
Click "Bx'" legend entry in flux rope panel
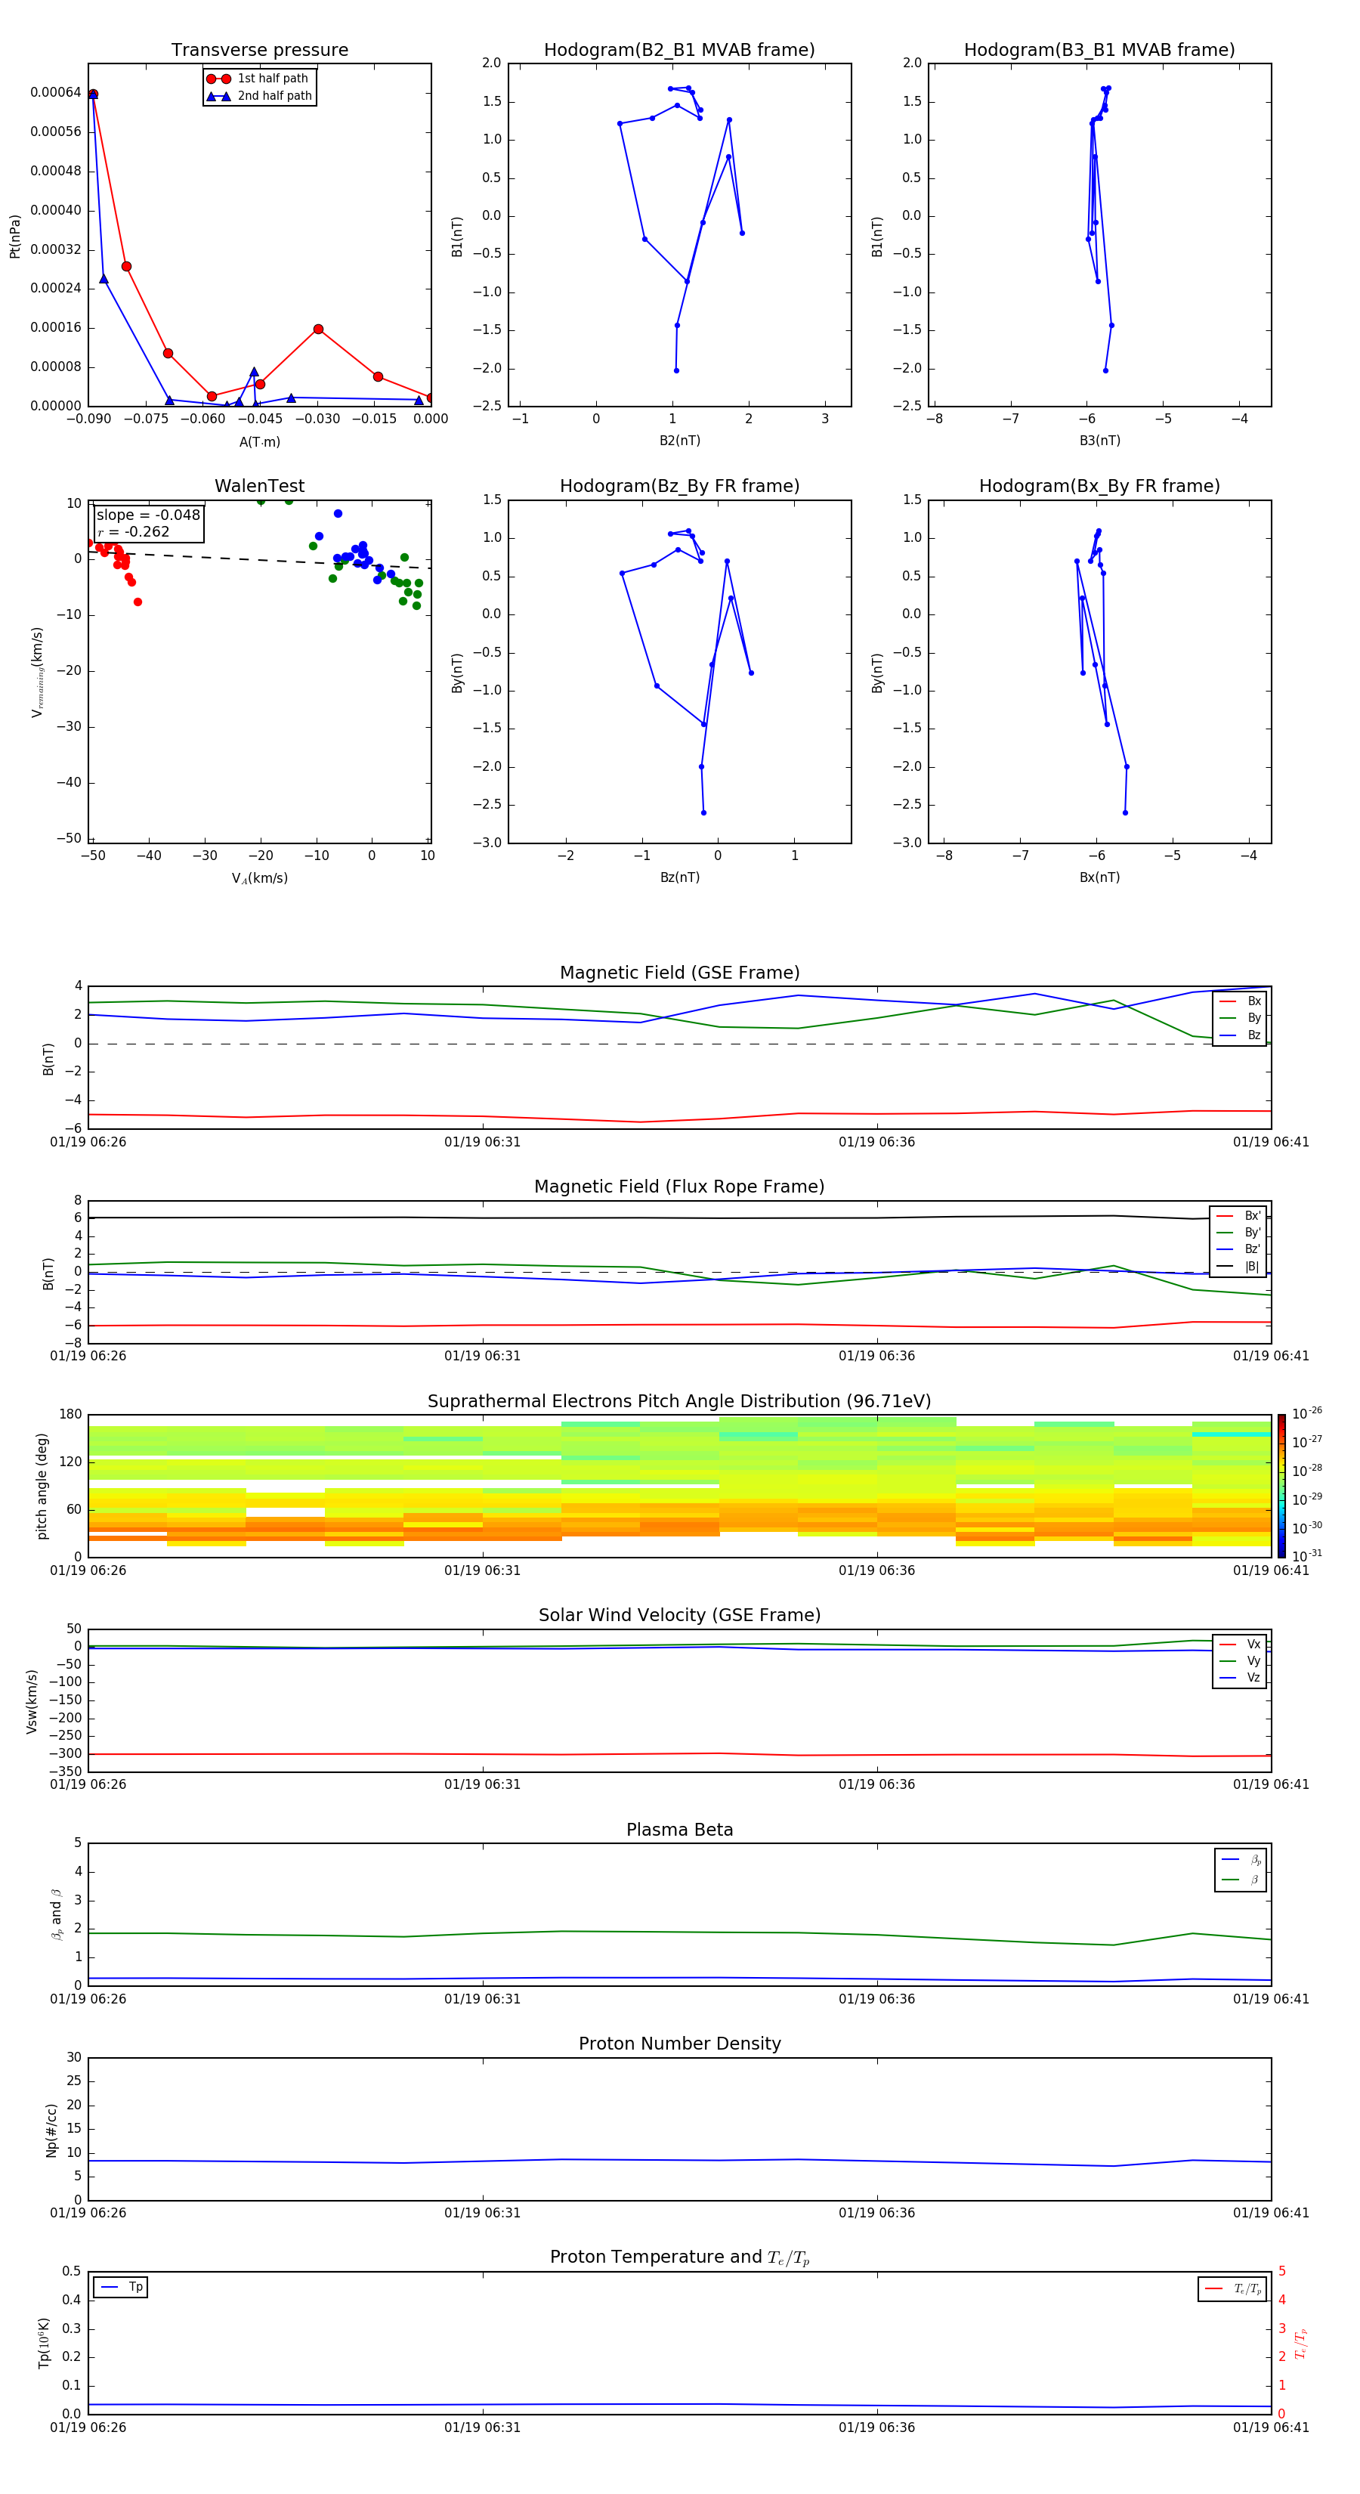tap(1238, 1216)
